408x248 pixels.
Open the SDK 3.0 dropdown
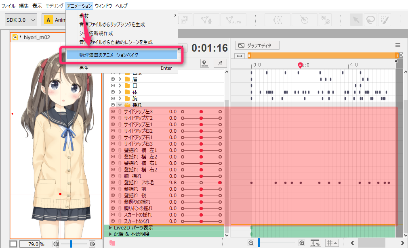[21, 20]
